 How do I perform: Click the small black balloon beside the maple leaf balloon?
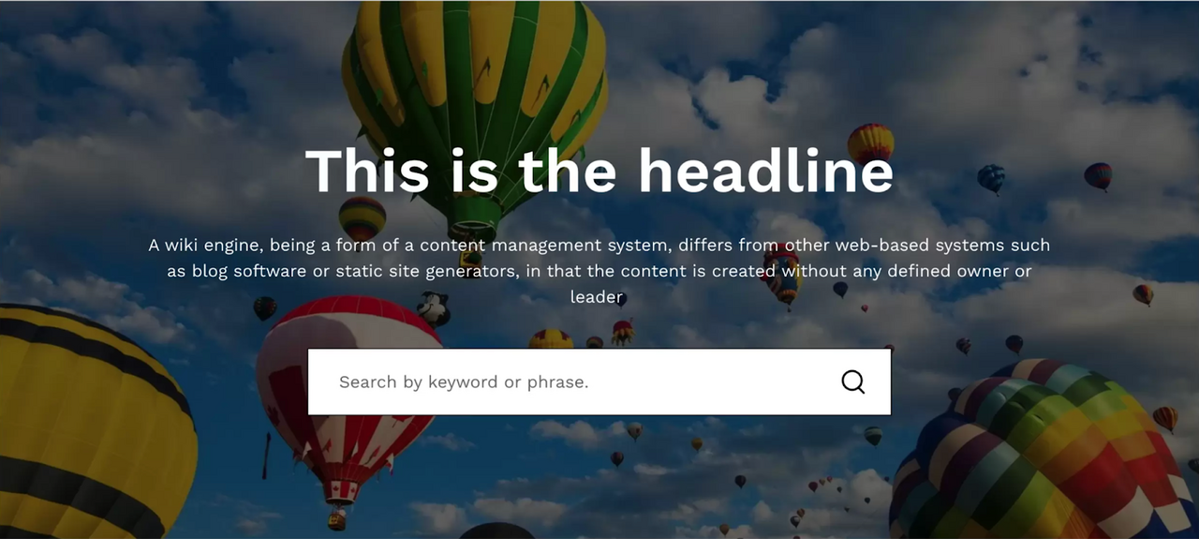click(x=265, y=307)
